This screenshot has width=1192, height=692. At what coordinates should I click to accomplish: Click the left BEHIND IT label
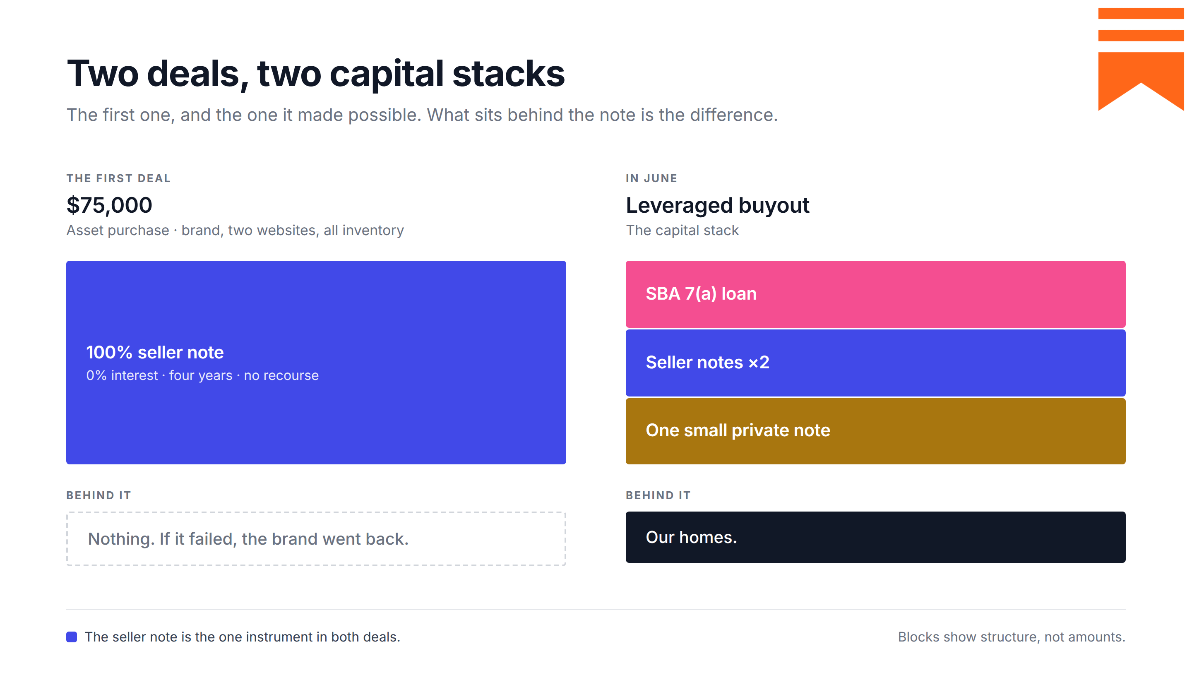[99, 495]
